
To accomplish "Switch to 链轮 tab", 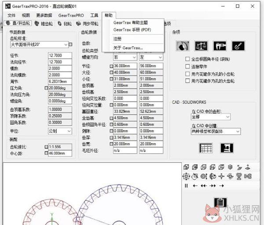I will coord(65,23).
